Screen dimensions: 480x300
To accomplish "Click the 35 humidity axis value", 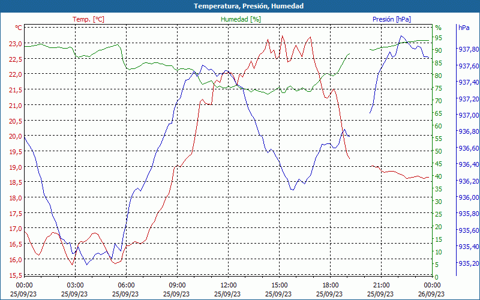I will click(439, 189).
